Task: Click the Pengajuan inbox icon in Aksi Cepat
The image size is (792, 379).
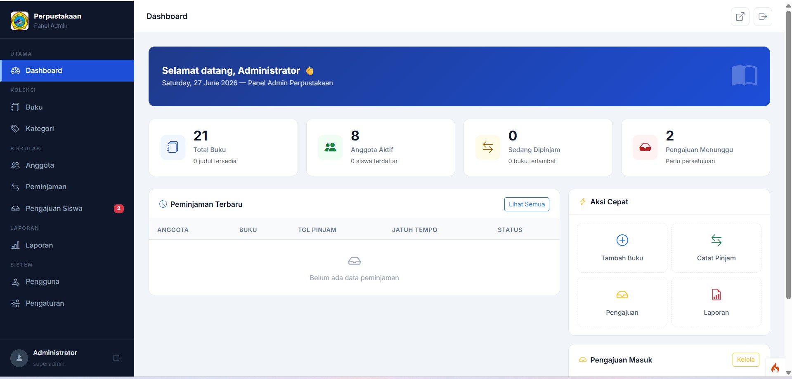Action: 622,295
